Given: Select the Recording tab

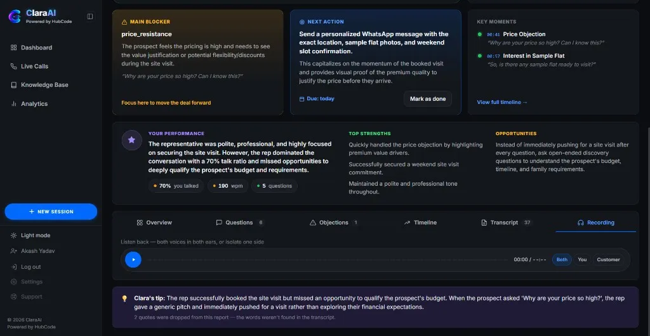Looking at the screenshot, I should 595,223.
